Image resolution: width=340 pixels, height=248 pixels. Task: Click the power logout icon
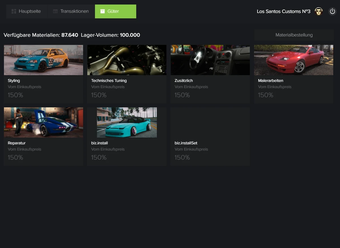[332, 11]
